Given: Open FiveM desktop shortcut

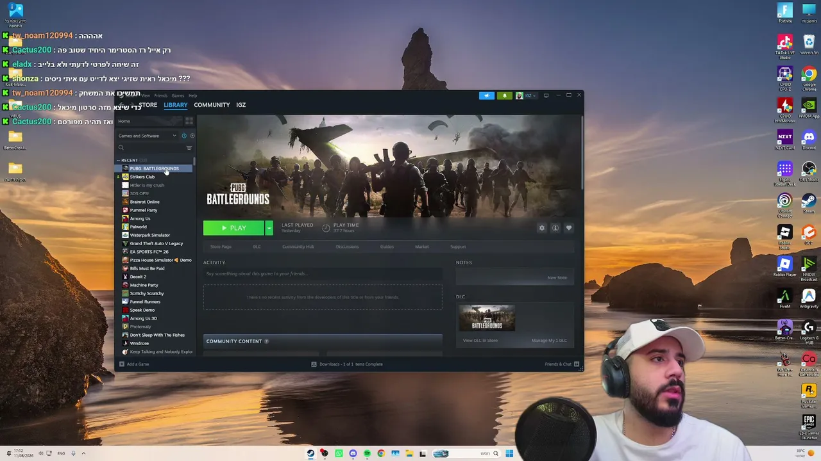Looking at the screenshot, I should (785, 298).
